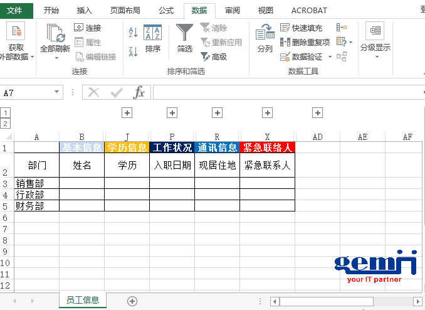
Task: Click the confirm checkmark in formula bar
Action: click(117, 93)
